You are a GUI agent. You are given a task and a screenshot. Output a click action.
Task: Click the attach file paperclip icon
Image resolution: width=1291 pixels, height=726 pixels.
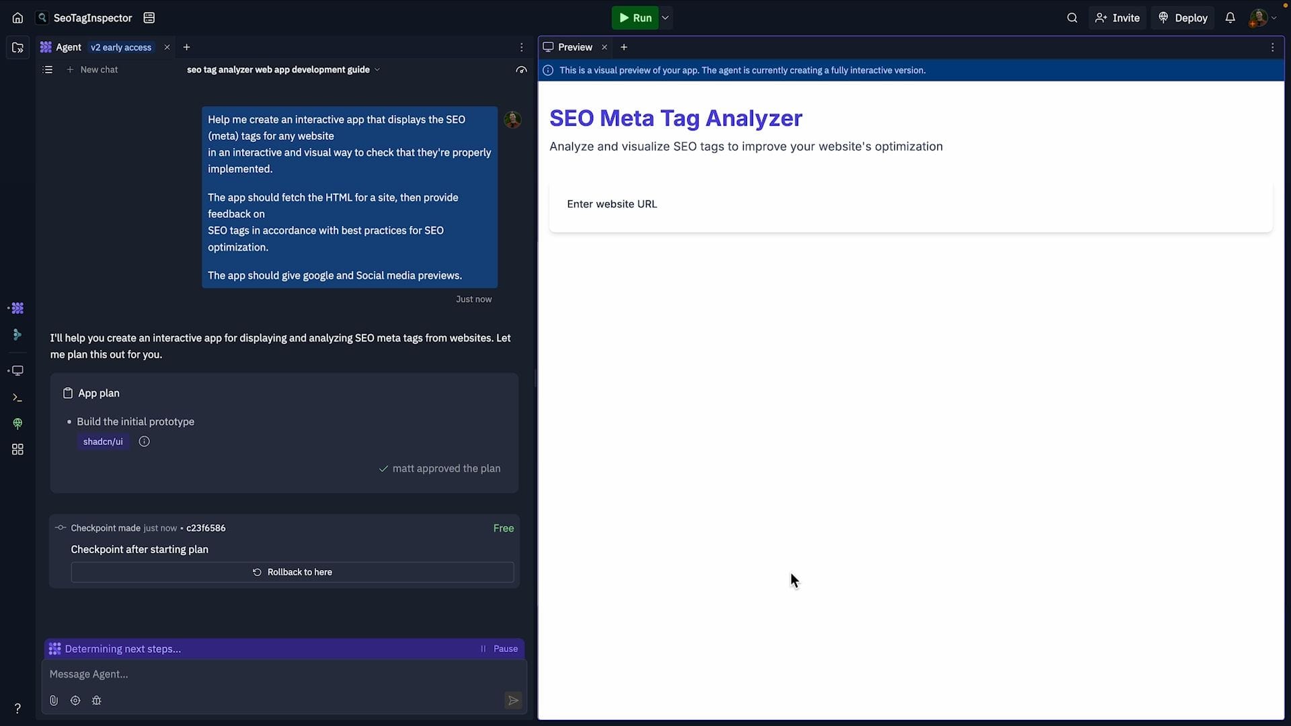coord(54,700)
